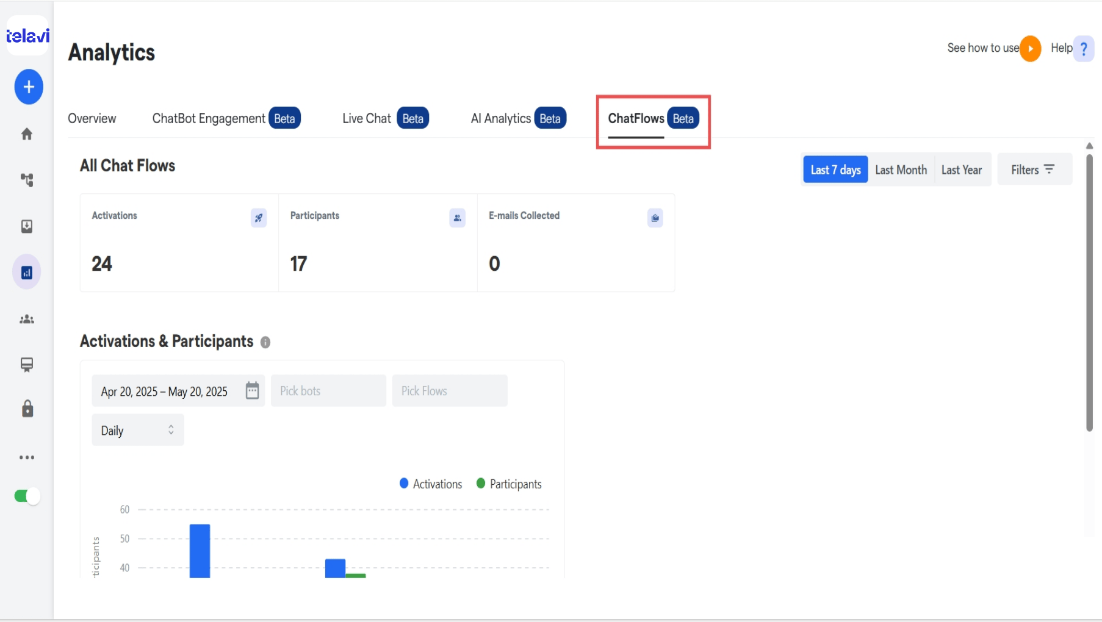This screenshot has width=1102, height=622.
Task: Select the Last Year range
Action: [x=962, y=170]
